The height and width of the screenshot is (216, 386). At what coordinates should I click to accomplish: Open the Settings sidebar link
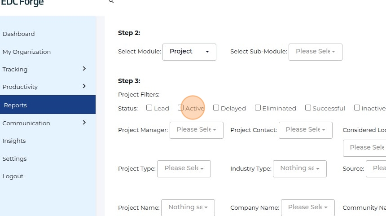pyautogui.click(x=14, y=159)
